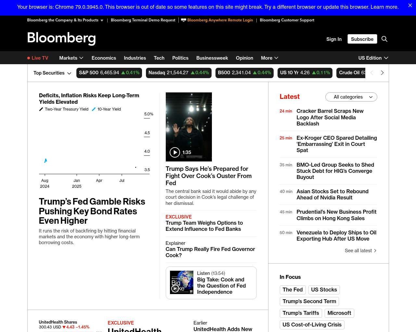Open the search magnifier icon

pos(384,39)
